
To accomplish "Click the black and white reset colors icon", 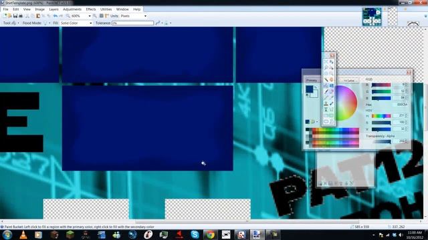I will point(307,95).
